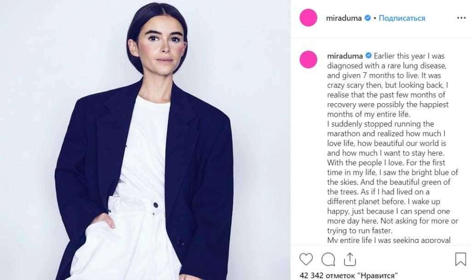
Task: Save the post with the bookmark icon
Action: pos(460,259)
